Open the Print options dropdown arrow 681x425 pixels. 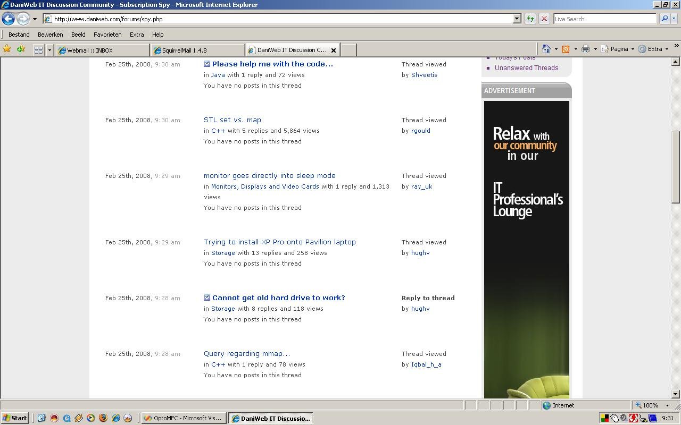[x=595, y=49]
